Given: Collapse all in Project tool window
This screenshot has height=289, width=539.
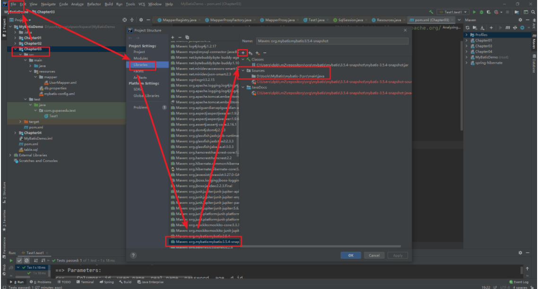Looking at the screenshot, I should tap(132, 20).
